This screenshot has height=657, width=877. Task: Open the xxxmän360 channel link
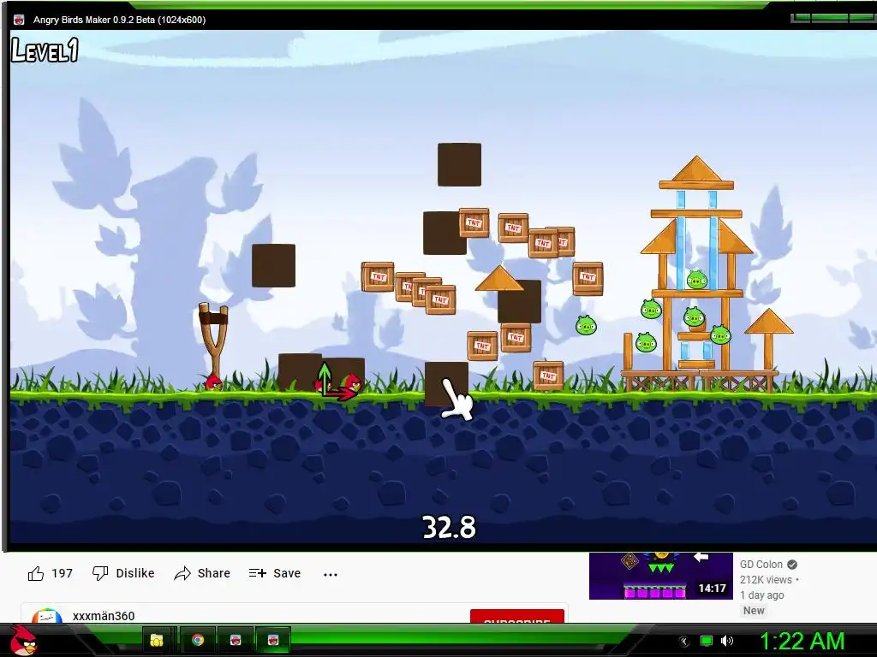point(104,616)
